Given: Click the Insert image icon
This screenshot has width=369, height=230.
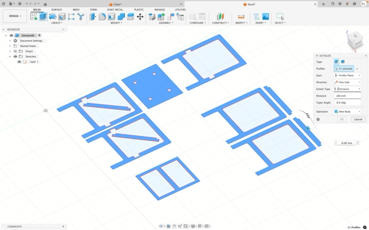Looking at the screenshot, I should (x=266, y=17).
